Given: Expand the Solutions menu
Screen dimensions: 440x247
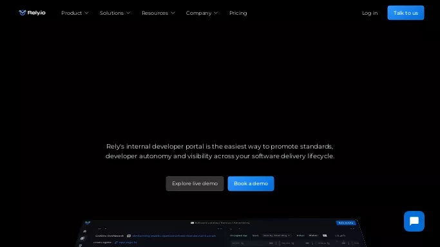Looking at the screenshot, I should coord(115,13).
